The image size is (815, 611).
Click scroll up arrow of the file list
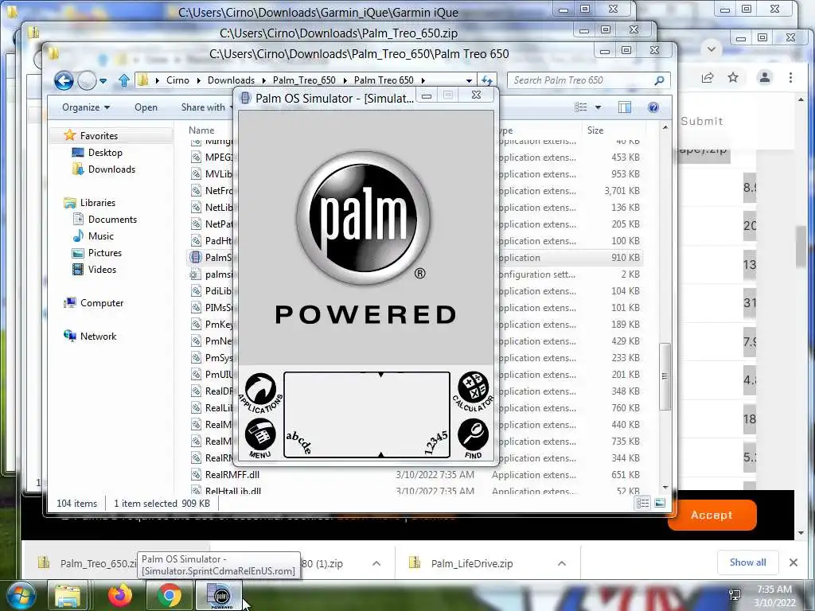(x=665, y=128)
